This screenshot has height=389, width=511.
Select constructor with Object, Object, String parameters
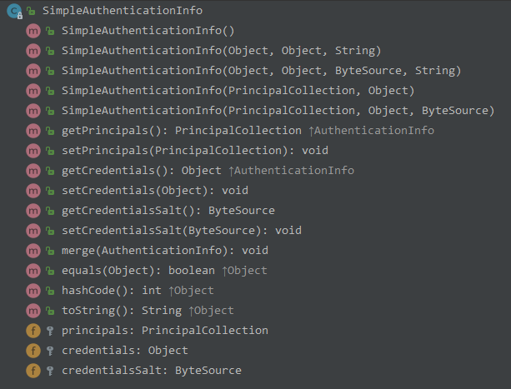pyautogui.click(x=209, y=51)
